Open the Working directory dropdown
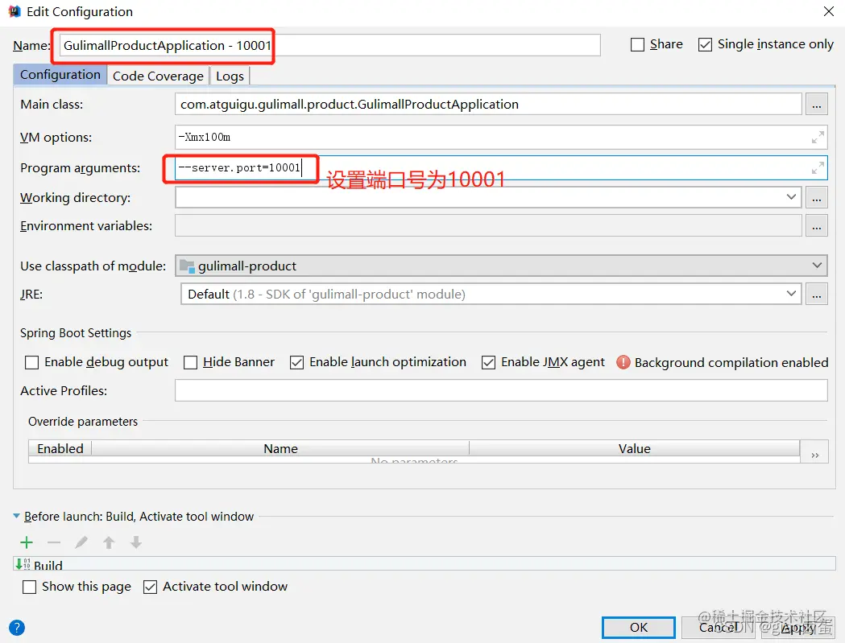The width and height of the screenshot is (845, 643). click(x=790, y=197)
